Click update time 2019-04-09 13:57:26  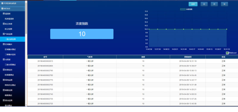[188, 99]
